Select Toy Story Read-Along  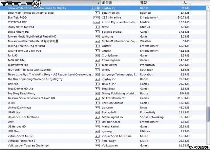(x=21, y=93)
